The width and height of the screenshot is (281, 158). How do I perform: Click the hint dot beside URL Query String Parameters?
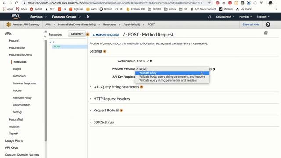coord(141,87)
